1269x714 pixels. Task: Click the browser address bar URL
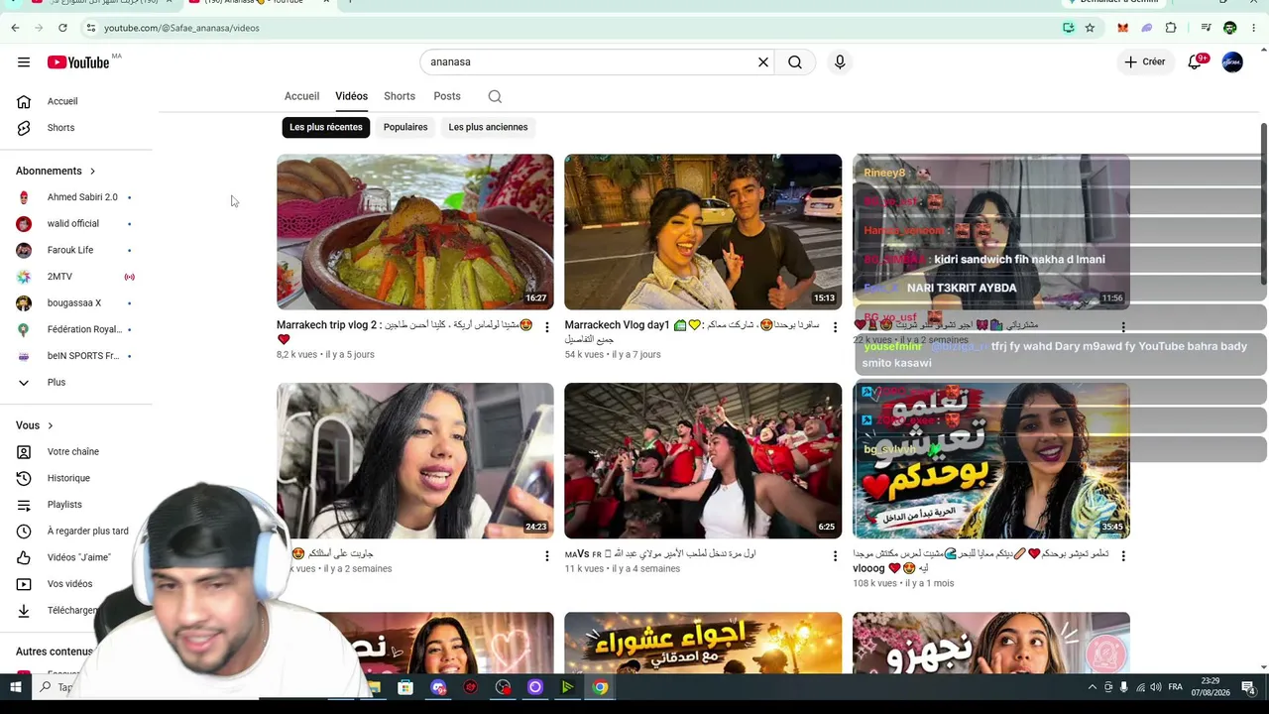click(181, 28)
